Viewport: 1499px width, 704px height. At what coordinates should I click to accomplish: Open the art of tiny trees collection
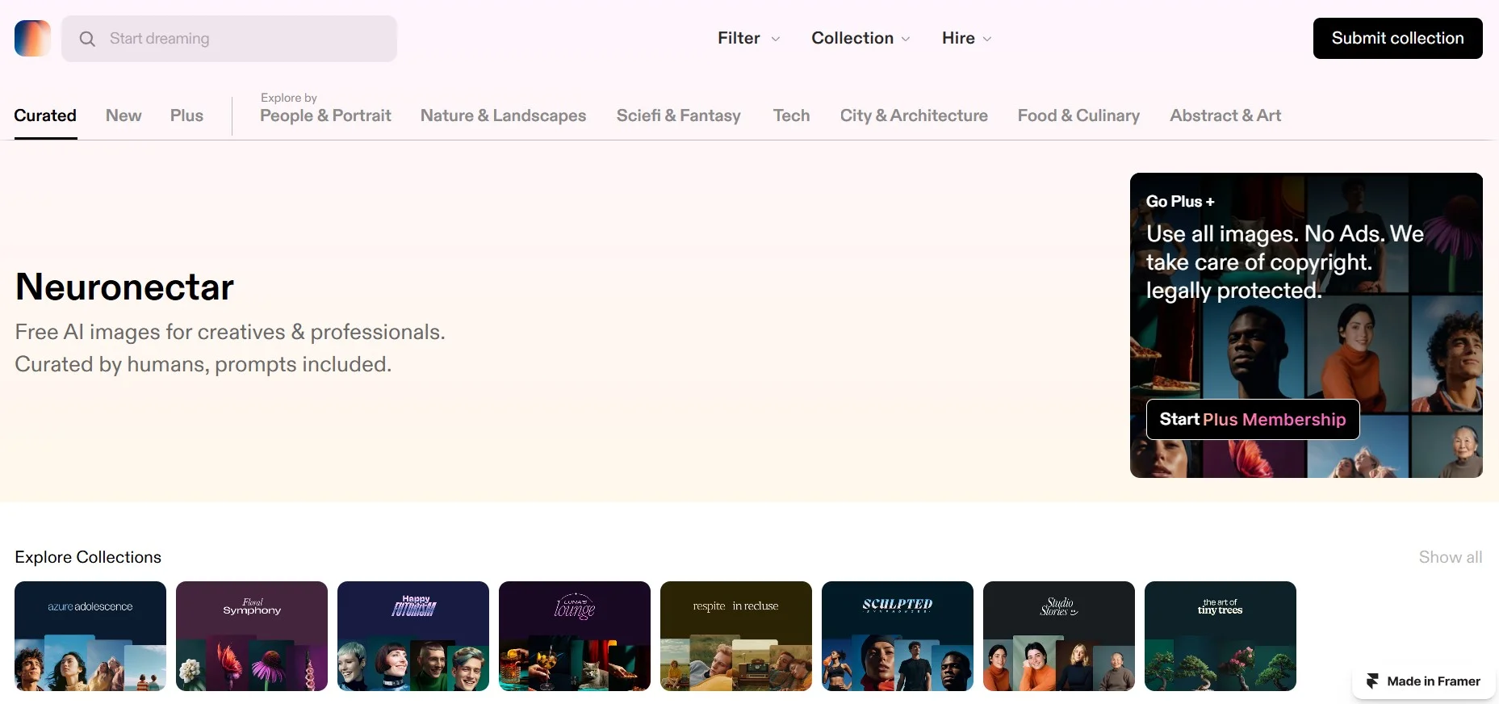[x=1221, y=636]
